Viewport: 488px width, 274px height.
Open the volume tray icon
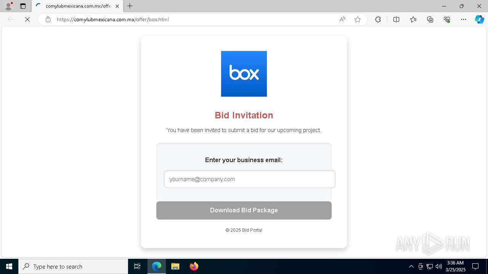[439, 266]
